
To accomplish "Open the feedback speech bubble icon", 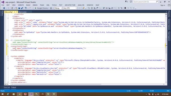I will tap(131, 2).
